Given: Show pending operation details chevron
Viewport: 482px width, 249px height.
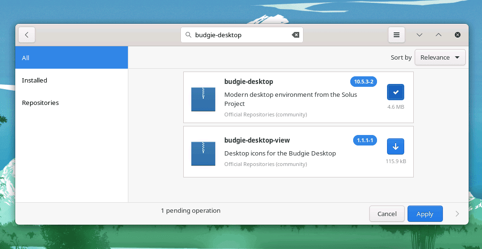Looking at the screenshot, I should click(x=457, y=214).
